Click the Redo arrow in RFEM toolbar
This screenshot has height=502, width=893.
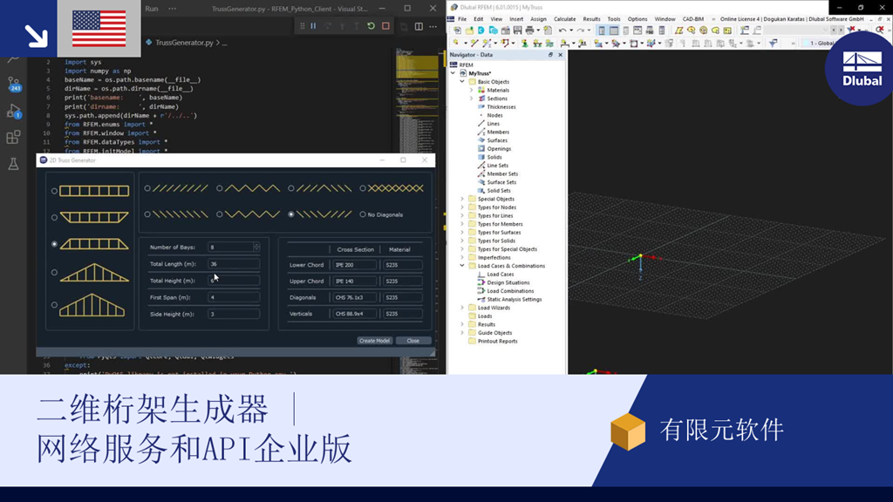(580, 31)
